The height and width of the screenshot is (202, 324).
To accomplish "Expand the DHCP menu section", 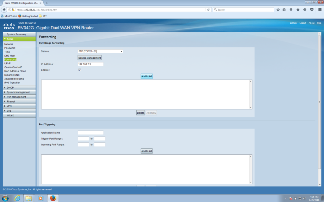I will (x=19, y=88).
